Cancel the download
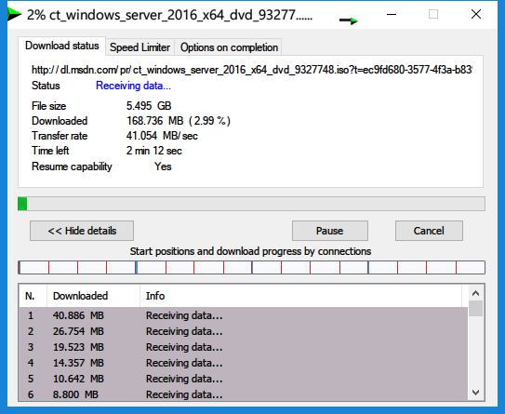Image resolution: width=505 pixels, height=414 pixels. click(429, 231)
